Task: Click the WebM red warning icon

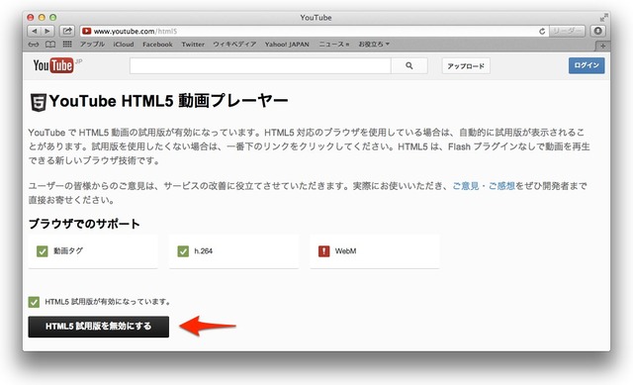Action: point(323,251)
